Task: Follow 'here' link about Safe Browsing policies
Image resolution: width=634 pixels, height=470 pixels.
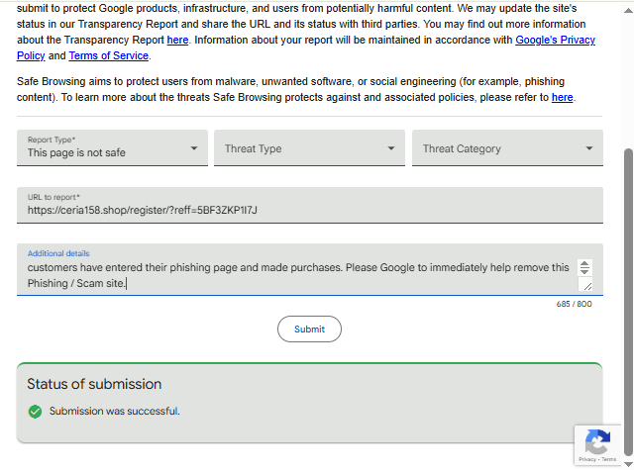Action: click(563, 98)
